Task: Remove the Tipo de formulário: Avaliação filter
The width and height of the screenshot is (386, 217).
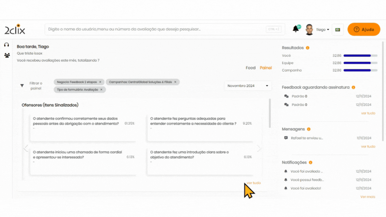Action: point(101,90)
